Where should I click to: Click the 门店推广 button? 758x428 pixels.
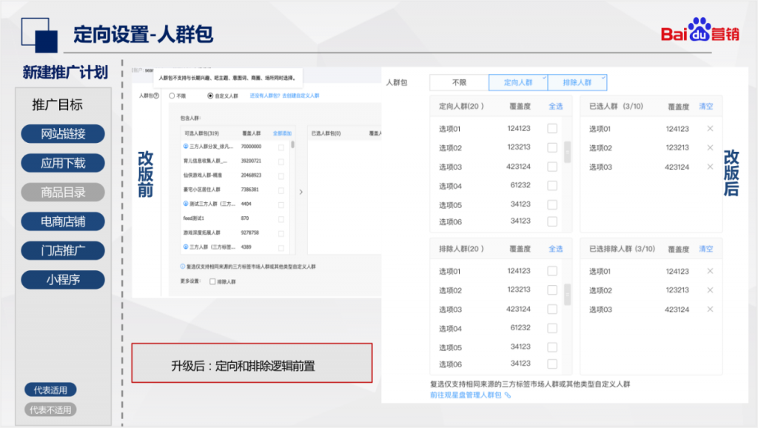point(63,250)
